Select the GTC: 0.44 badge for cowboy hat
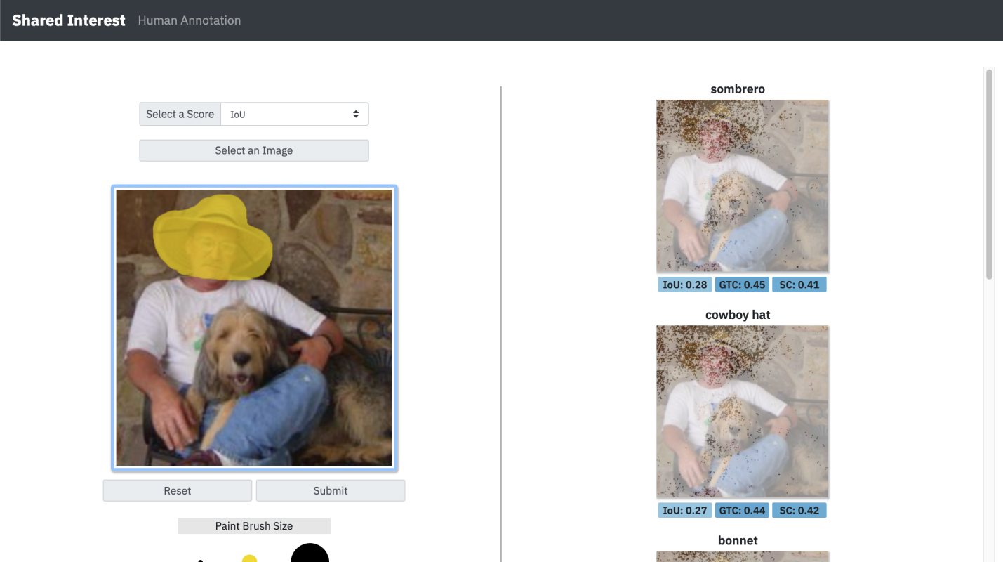Viewport: 1003px width, 562px height. tap(742, 510)
